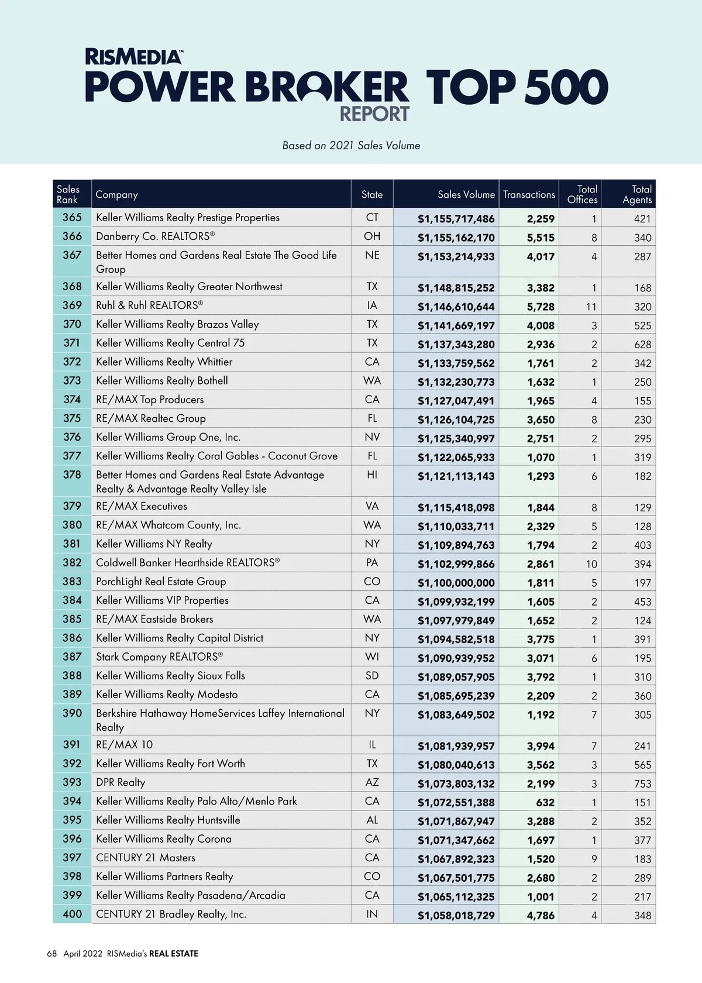The image size is (702, 983).
Task: Select the Company column header
Action: pos(117,195)
